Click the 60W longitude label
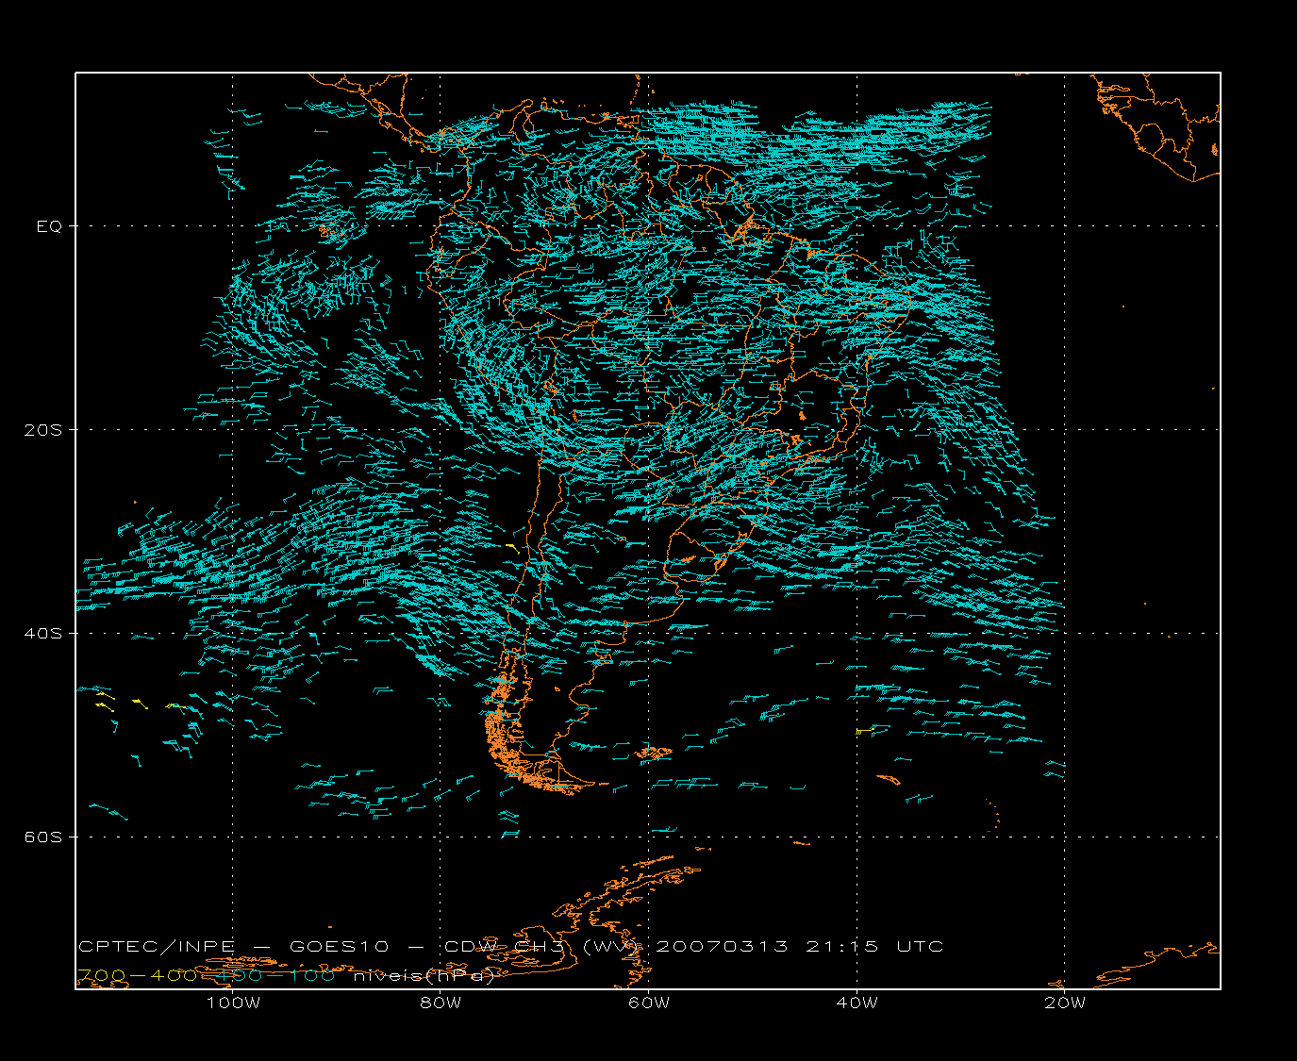Viewport: 1297px width, 1061px height. pos(649,1003)
